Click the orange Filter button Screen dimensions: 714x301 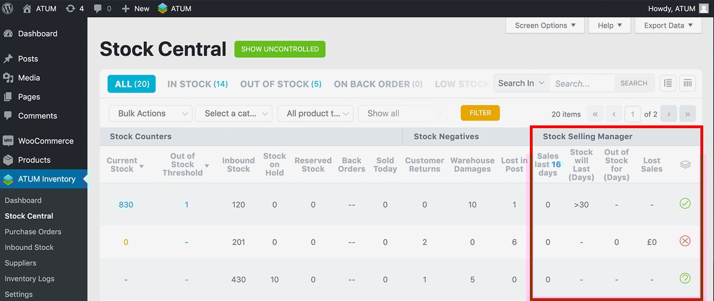point(480,113)
